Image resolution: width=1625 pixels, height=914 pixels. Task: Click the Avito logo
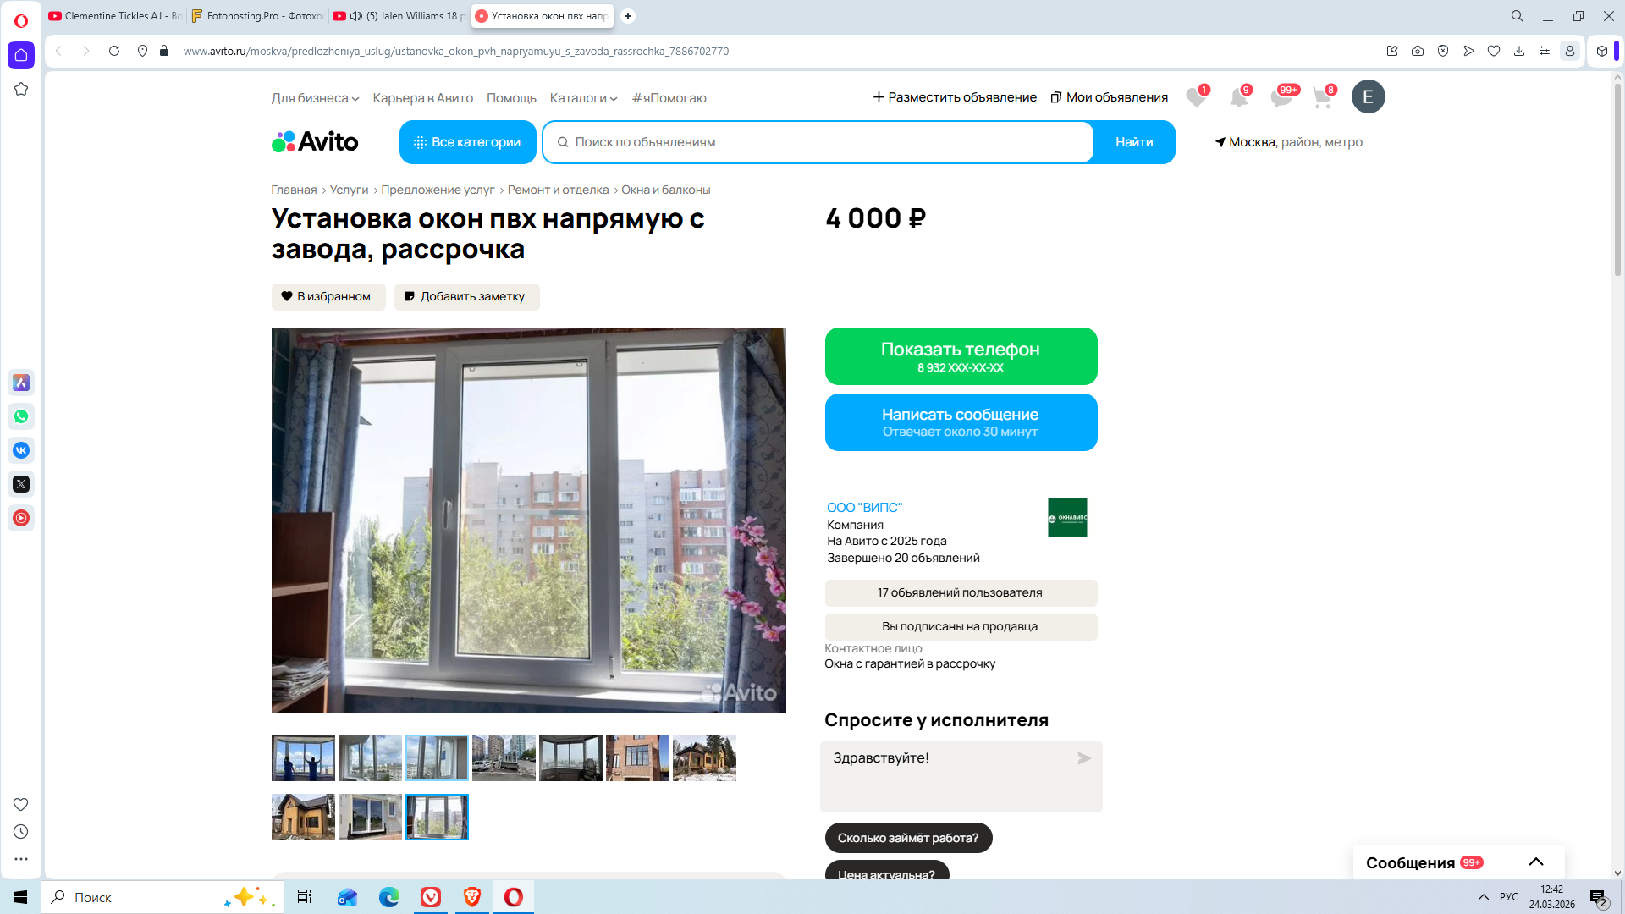click(x=315, y=142)
